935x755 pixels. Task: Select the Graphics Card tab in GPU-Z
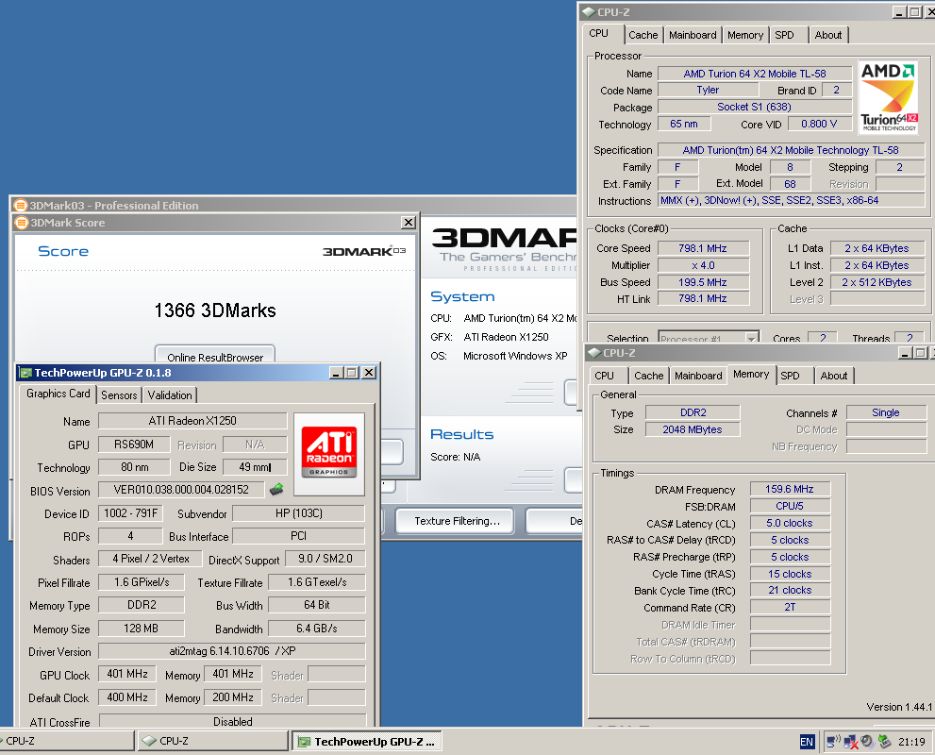tap(58, 394)
